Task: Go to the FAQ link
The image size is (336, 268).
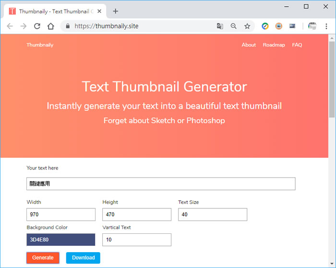Action: click(x=297, y=45)
